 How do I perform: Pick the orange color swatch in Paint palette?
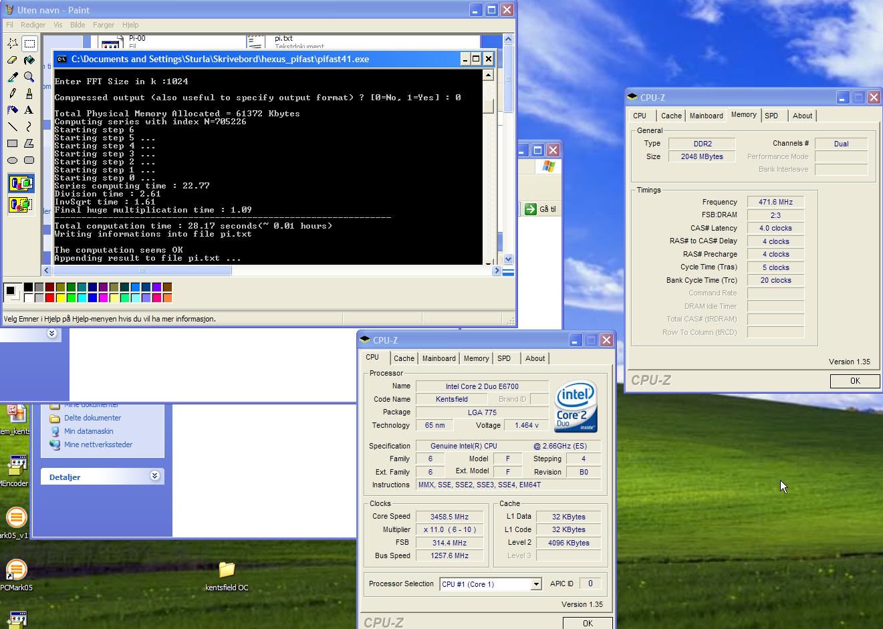(x=167, y=297)
